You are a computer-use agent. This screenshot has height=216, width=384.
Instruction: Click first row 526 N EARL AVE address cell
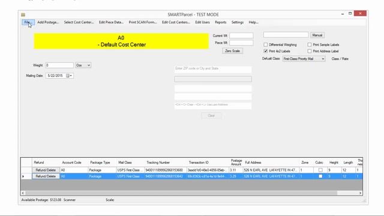(x=271, y=170)
